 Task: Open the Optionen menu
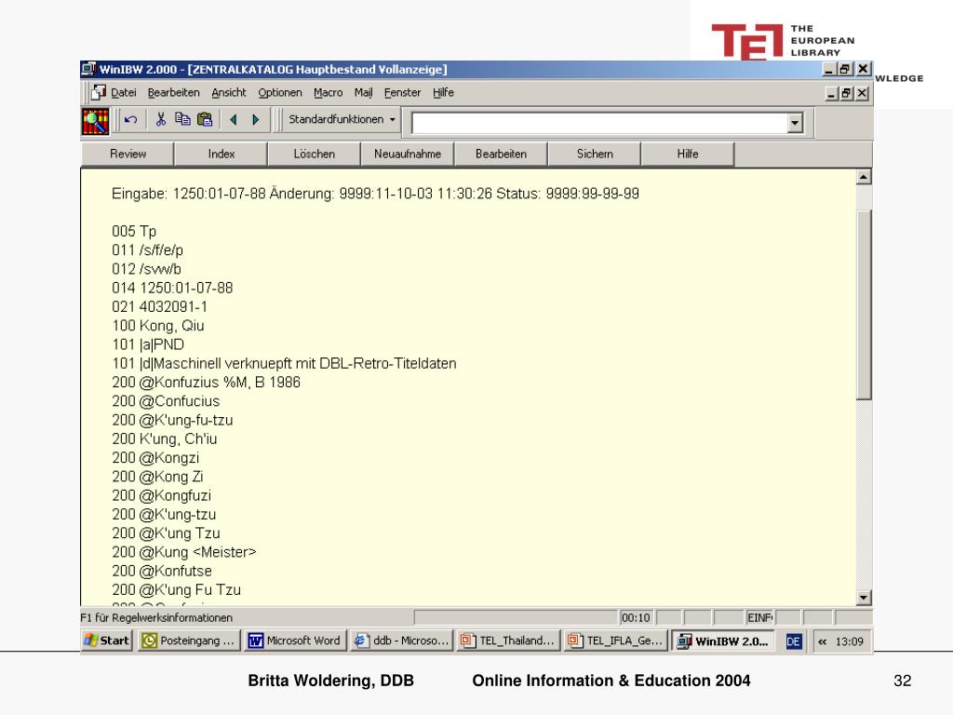(279, 92)
